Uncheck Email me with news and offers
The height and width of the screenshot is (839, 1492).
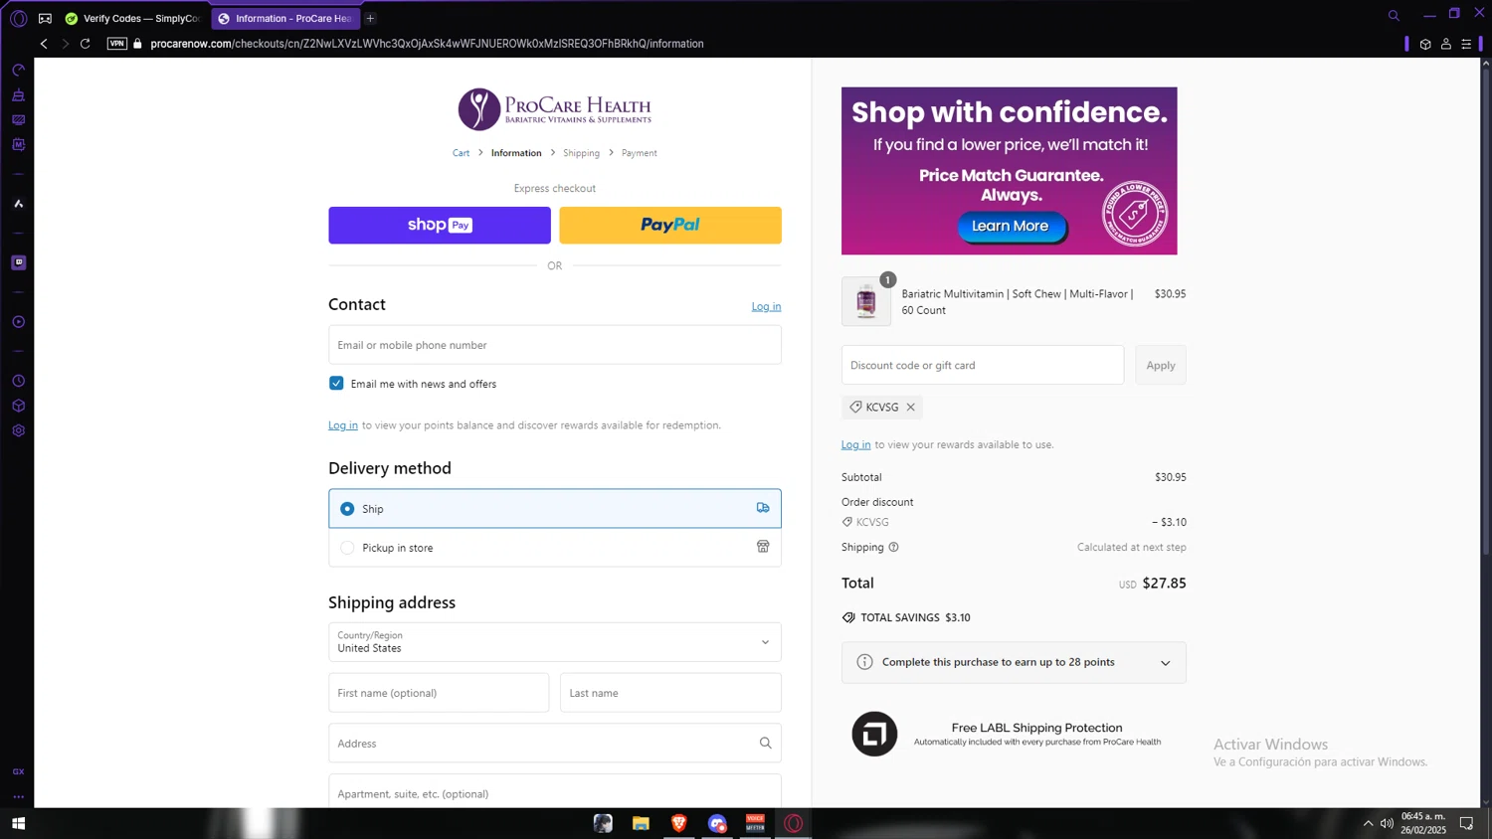pos(336,384)
